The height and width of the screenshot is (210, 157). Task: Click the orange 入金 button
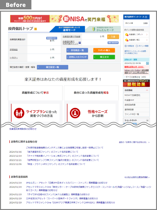tap(113, 37)
